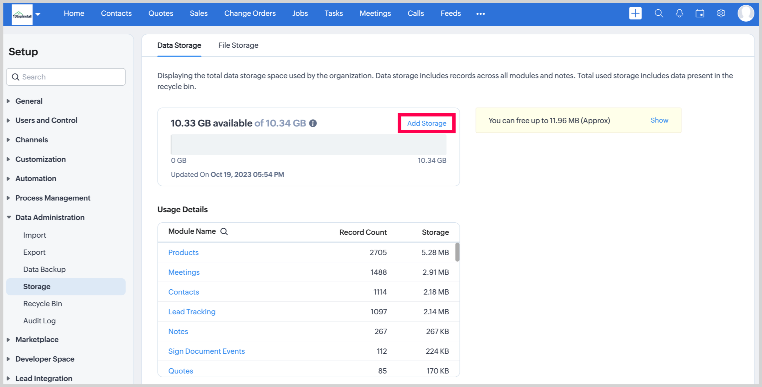Open Recycle Bin in sidebar
762x387 pixels.
coord(43,304)
